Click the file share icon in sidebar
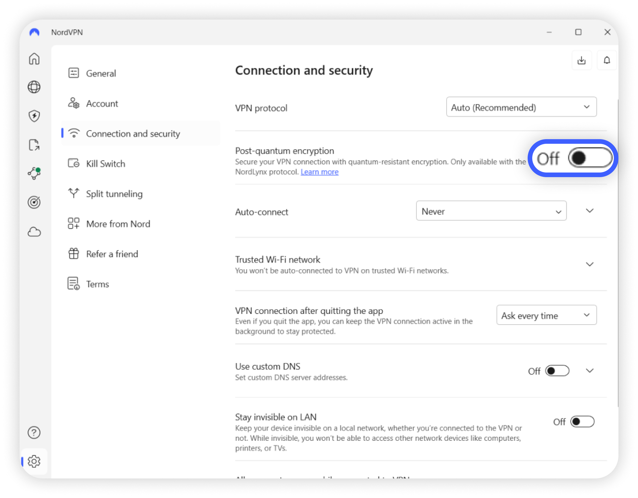 coord(34,145)
